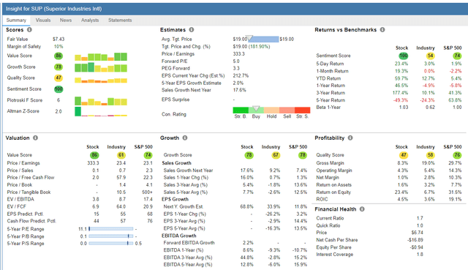Viewport: 468px width, 270px height.
Task: Click the info icon next to Scores
Action: 29,29
